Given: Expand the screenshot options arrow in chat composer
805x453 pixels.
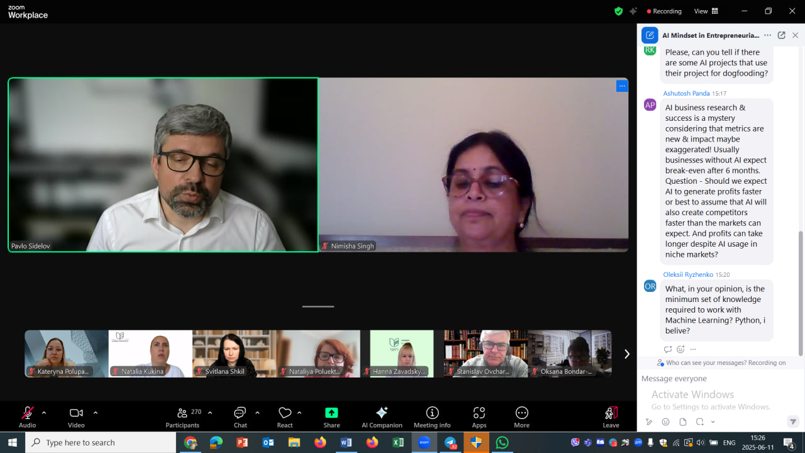Looking at the screenshot, I should [x=713, y=422].
